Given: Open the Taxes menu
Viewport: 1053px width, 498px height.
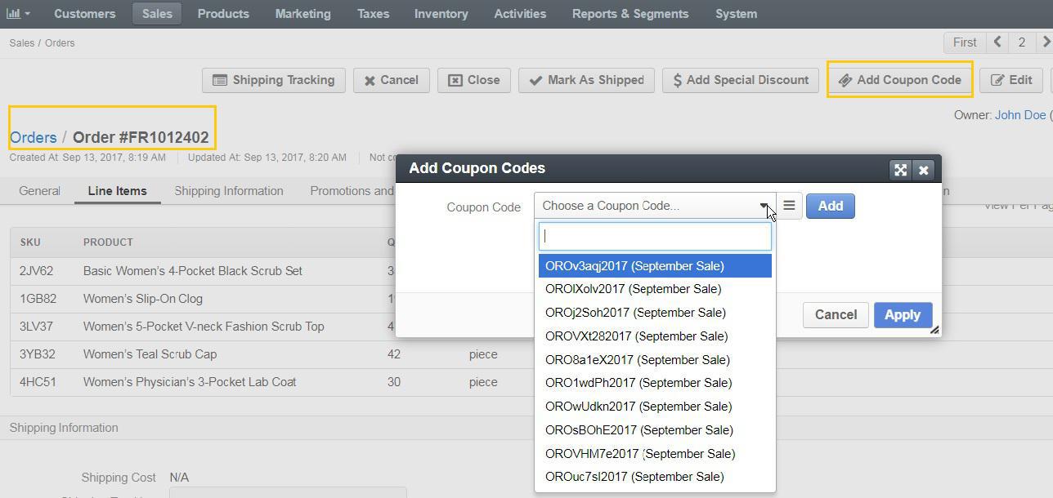Looking at the screenshot, I should [x=373, y=14].
